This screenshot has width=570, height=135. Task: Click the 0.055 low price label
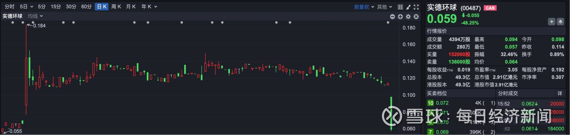[x=16, y=131]
